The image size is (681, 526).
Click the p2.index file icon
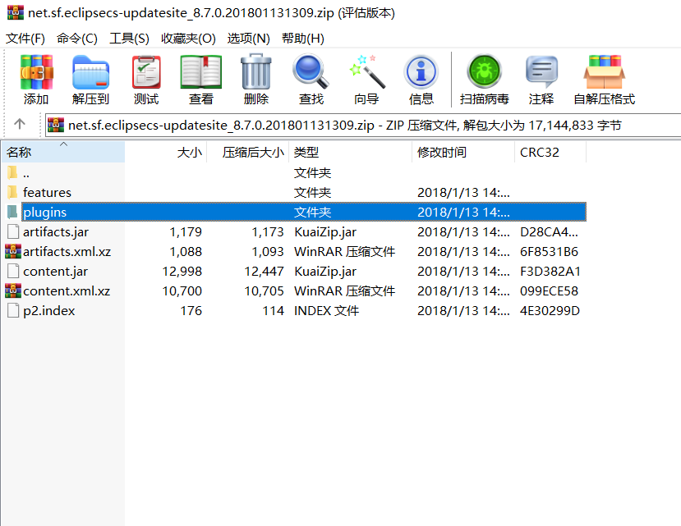13,311
